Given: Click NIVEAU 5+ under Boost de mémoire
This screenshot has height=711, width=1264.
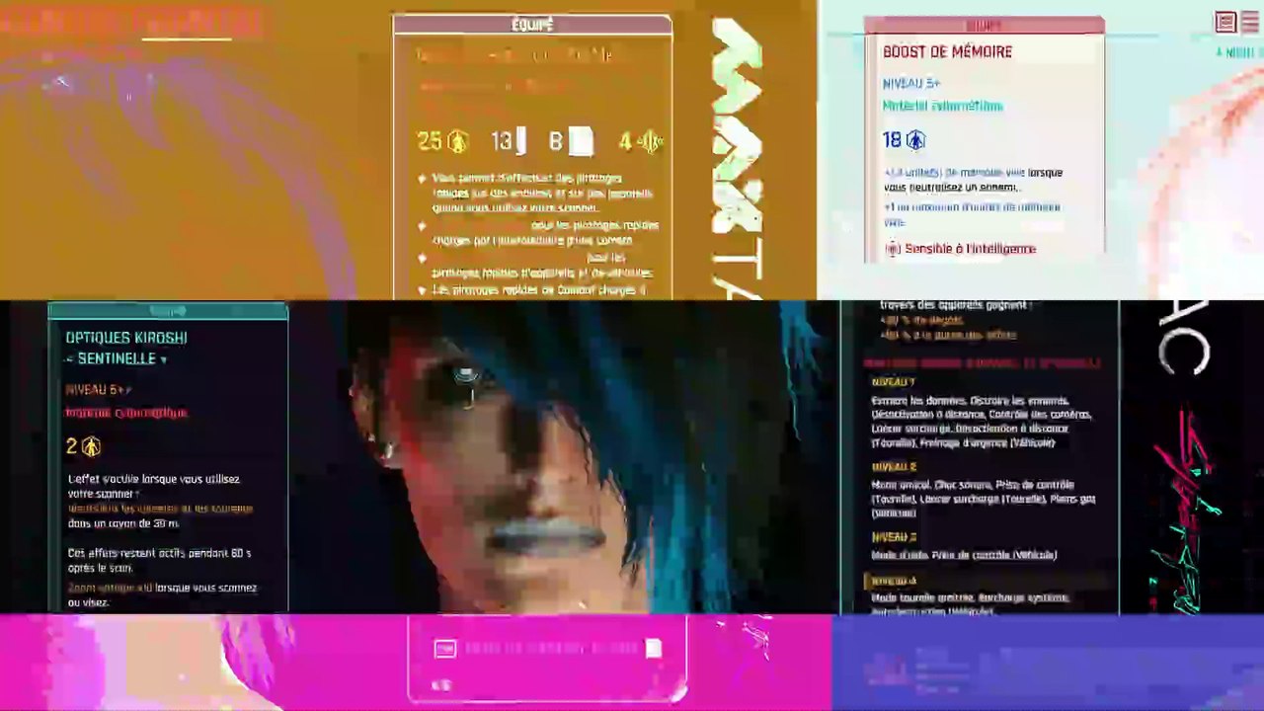Looking at the screenshot, I should point(910,84).
